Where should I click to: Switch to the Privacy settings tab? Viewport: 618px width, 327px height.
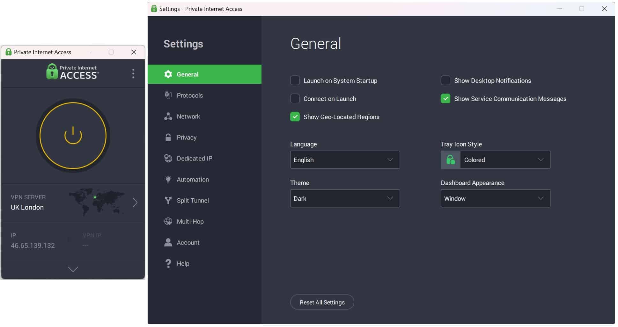click(204, 137)
